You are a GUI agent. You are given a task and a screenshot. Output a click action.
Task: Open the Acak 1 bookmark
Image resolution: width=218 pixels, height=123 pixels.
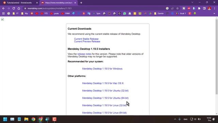click(181, 14)
